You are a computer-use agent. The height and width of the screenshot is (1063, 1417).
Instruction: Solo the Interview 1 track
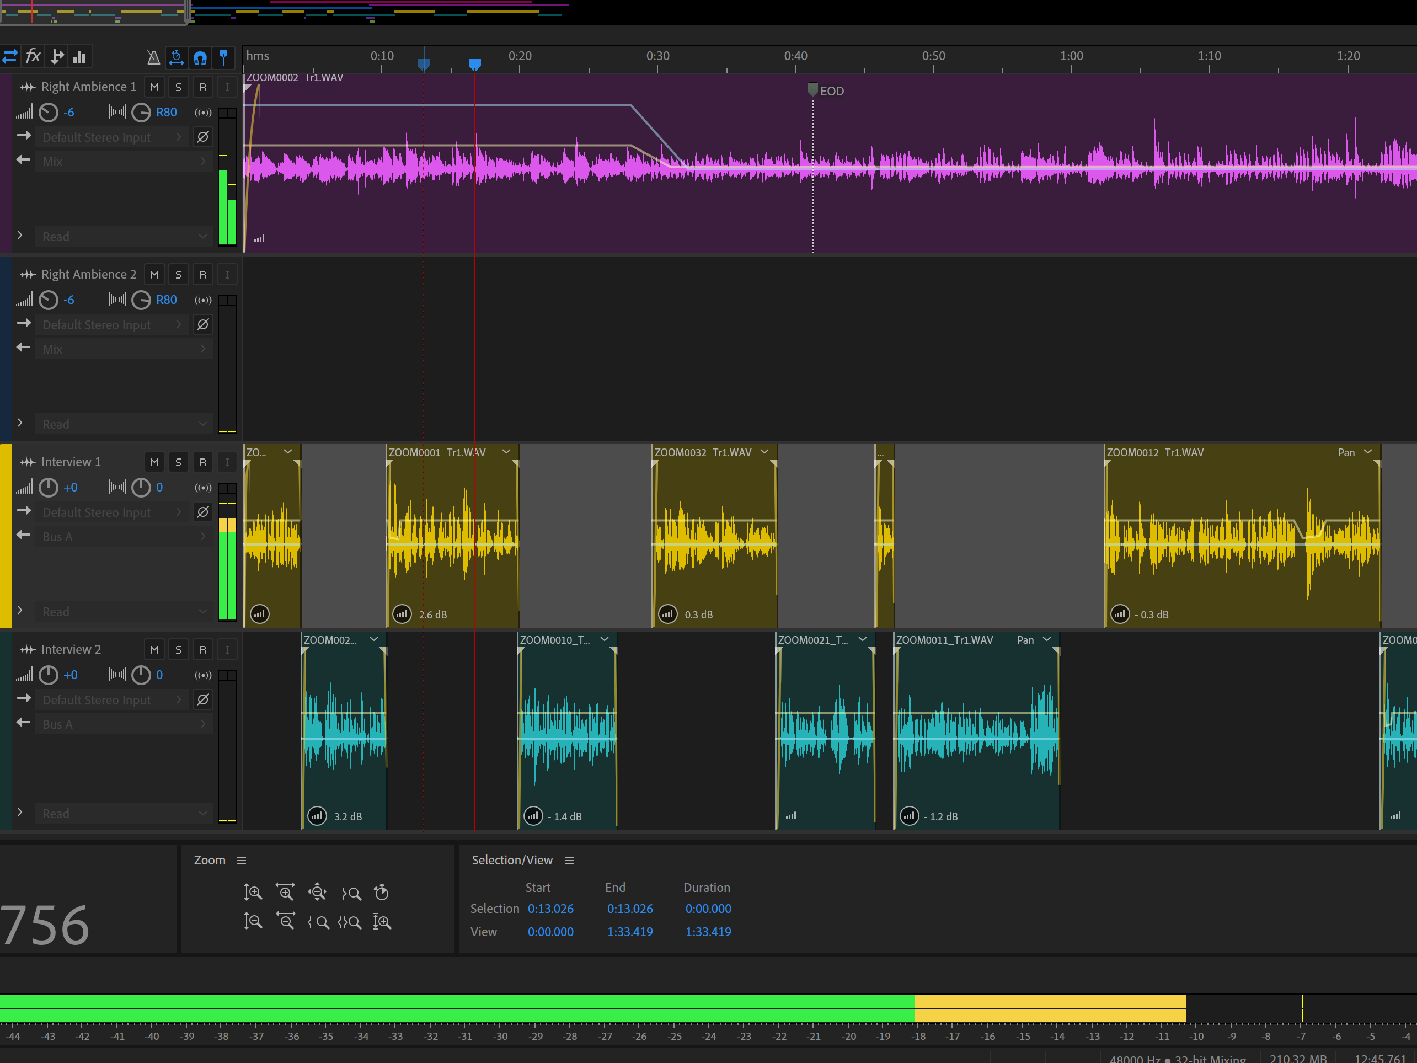click(x=179, y=462)
